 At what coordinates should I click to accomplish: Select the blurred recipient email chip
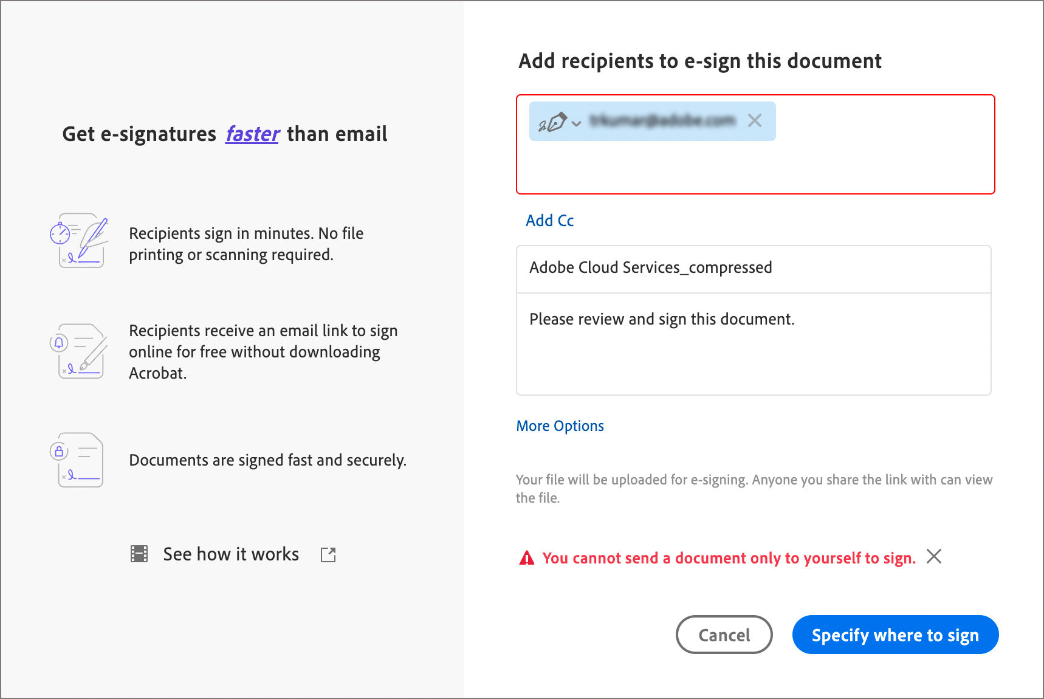(x=662, y=121)
